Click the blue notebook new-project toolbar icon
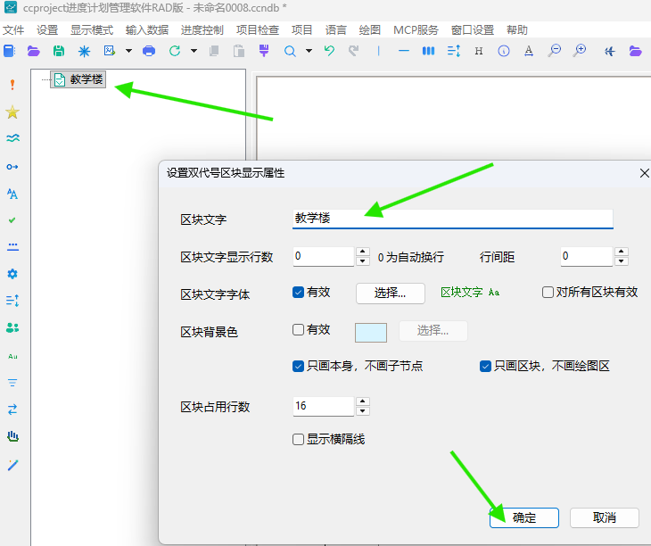 point(9,51)
